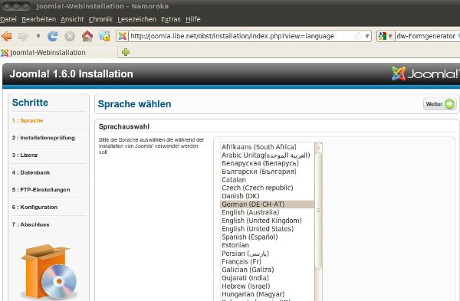
Task: Click step 6 : Konfiguration
Action: coord(34,207)
